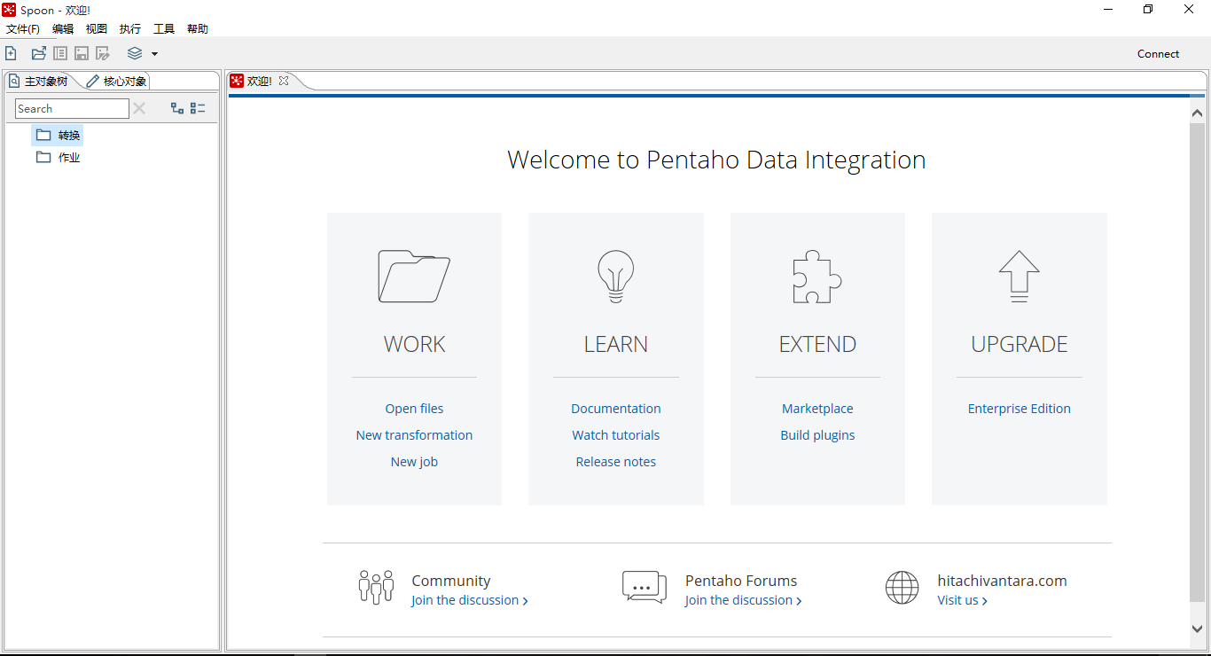Viewport: 1211px width, 656px height.
Task: Click the LEARN lightbulb icon
Action: coord(616,277)
